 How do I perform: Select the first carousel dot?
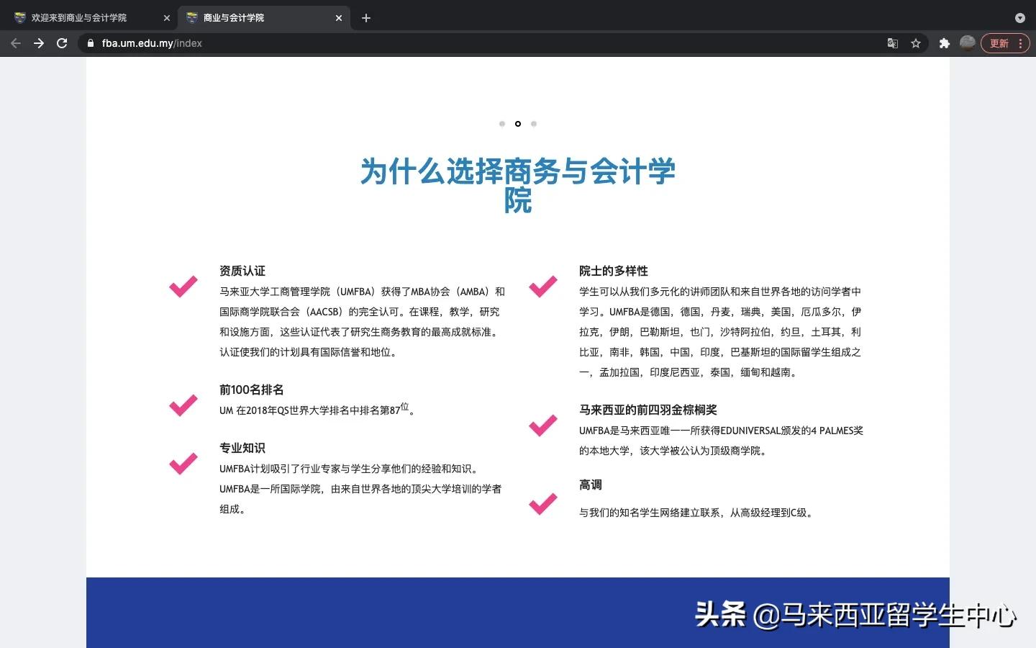[x=502, y=124]
